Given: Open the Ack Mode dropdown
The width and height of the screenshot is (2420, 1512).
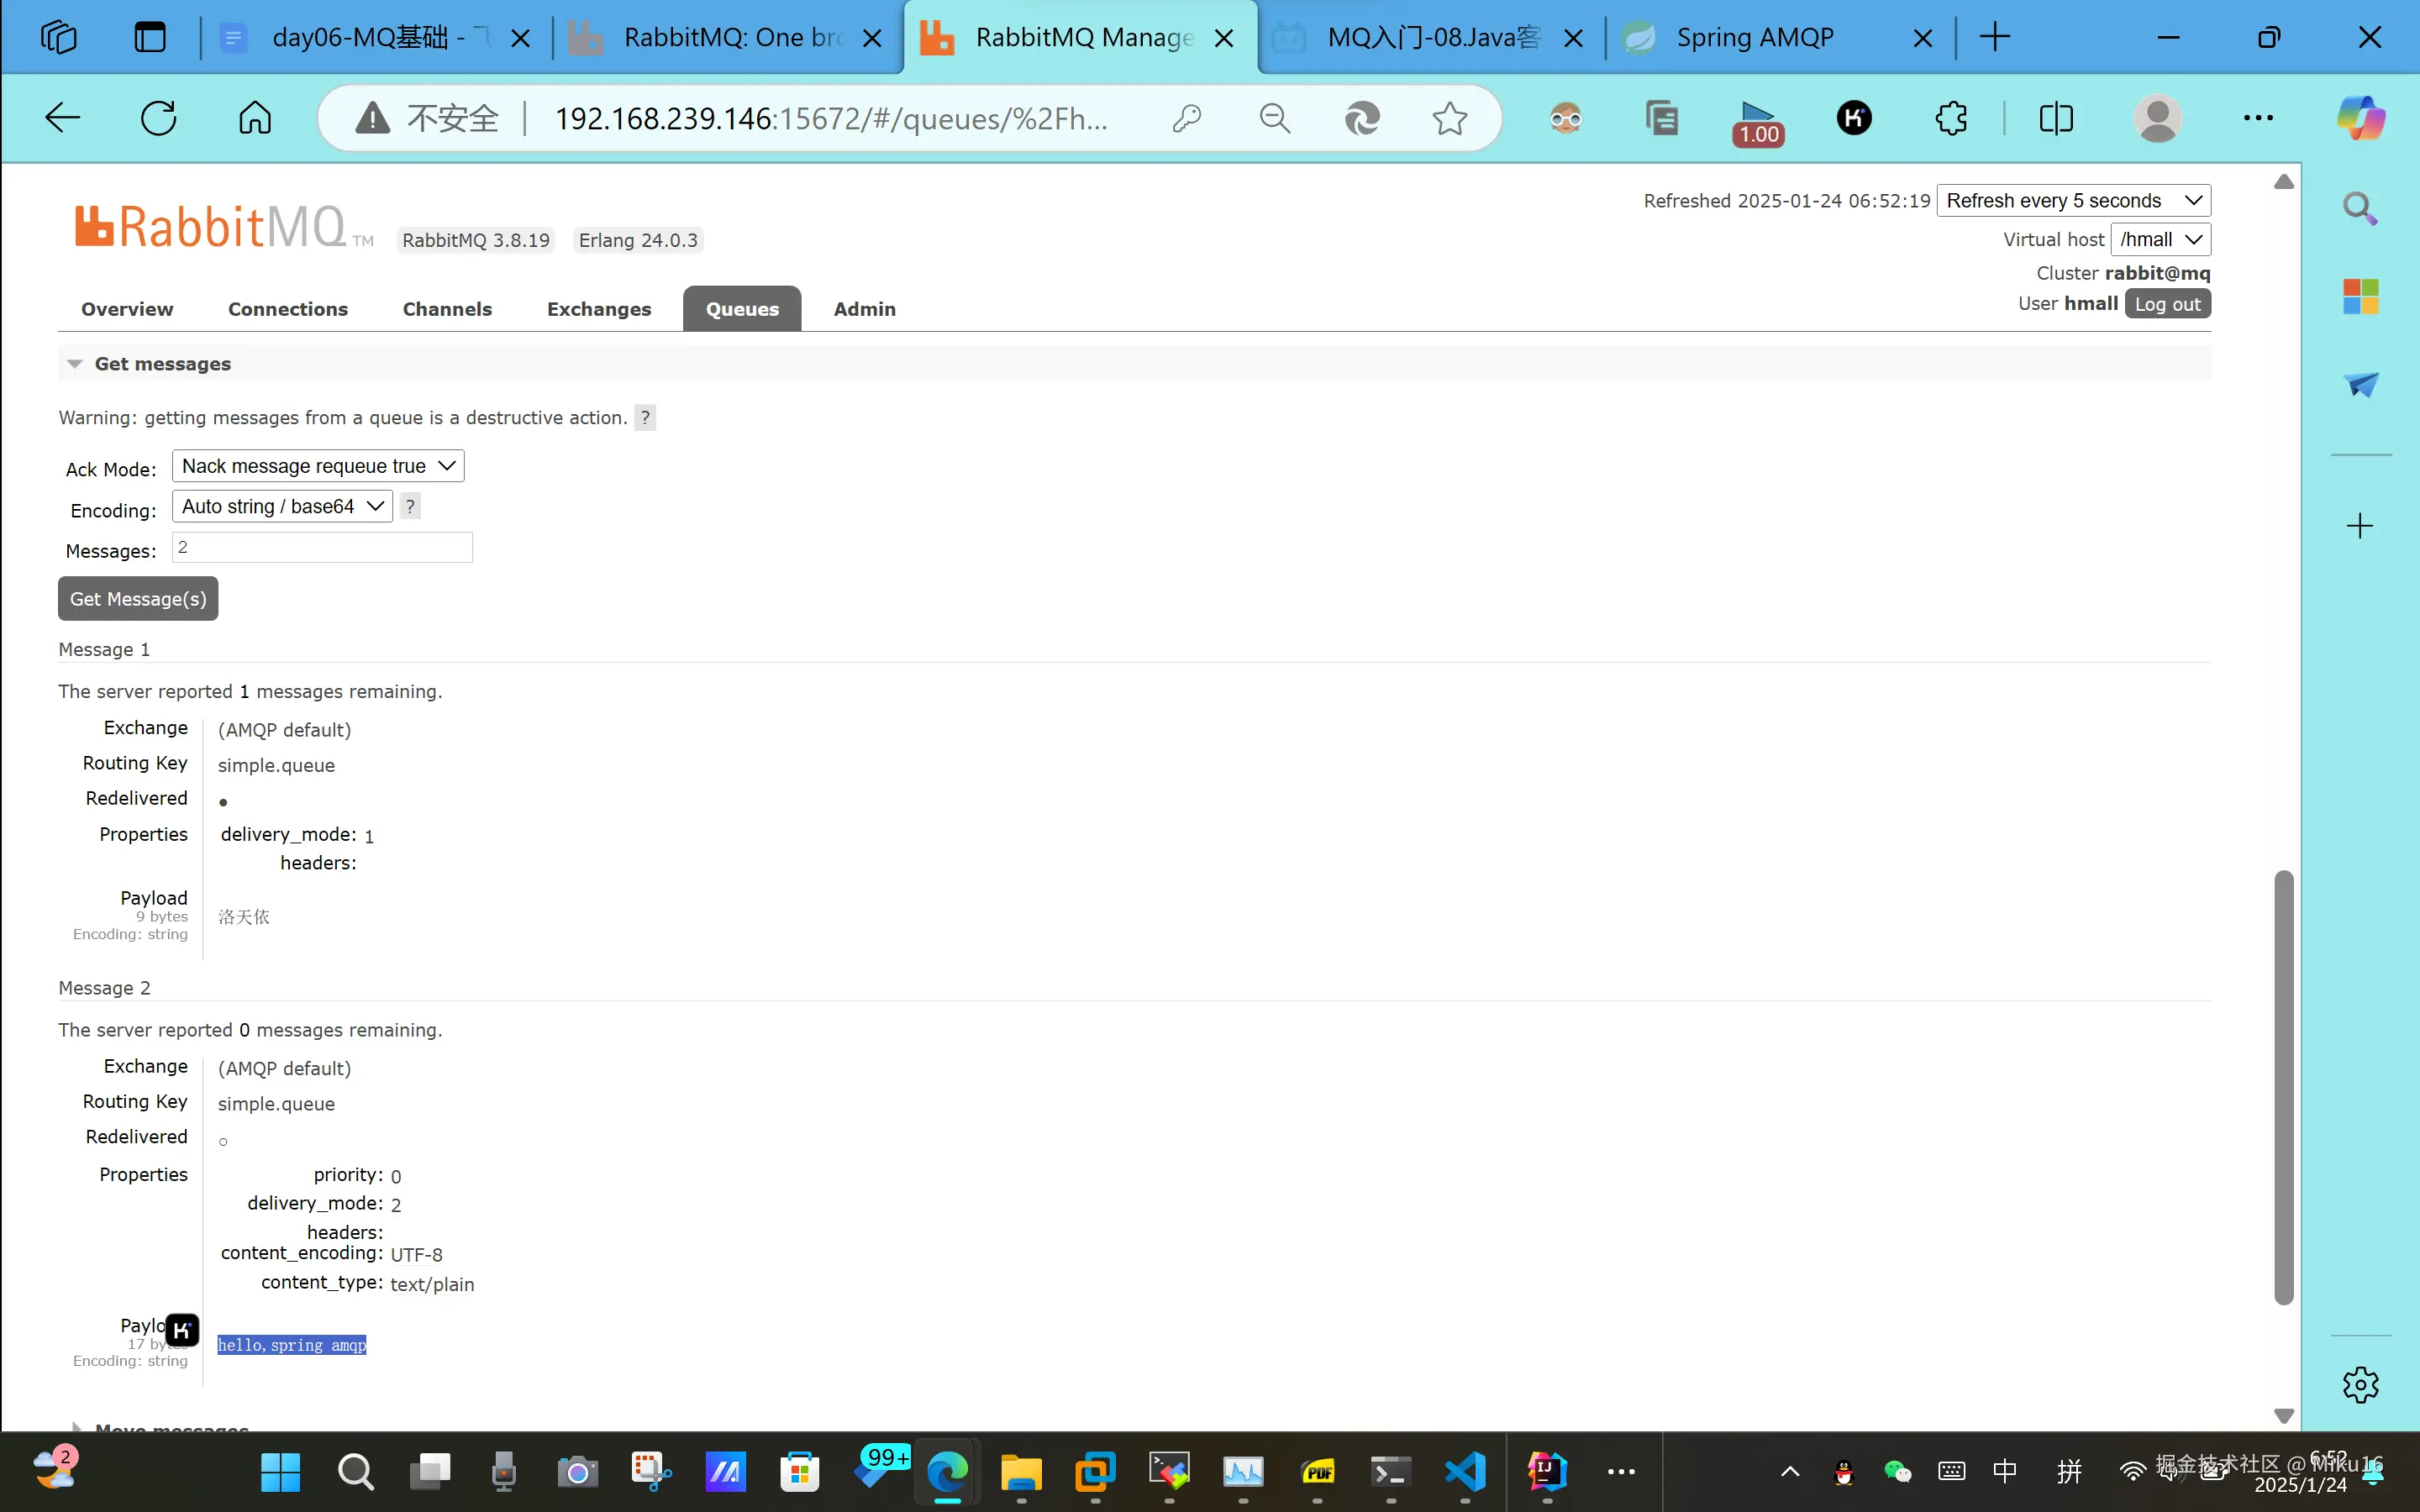Looking at the screenshot, I should point(318,466).
